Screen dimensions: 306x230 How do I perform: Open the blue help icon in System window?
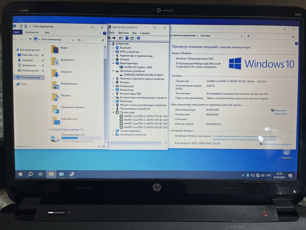coord(296,44)
